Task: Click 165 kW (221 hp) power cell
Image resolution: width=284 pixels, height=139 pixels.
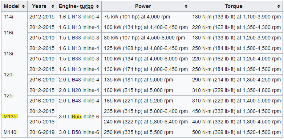Action: pos(146,101)
